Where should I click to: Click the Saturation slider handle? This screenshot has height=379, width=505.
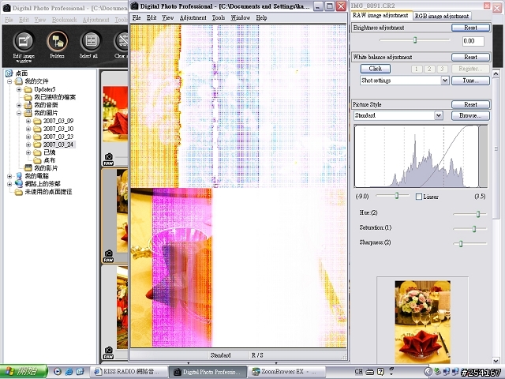pos(474,229)
